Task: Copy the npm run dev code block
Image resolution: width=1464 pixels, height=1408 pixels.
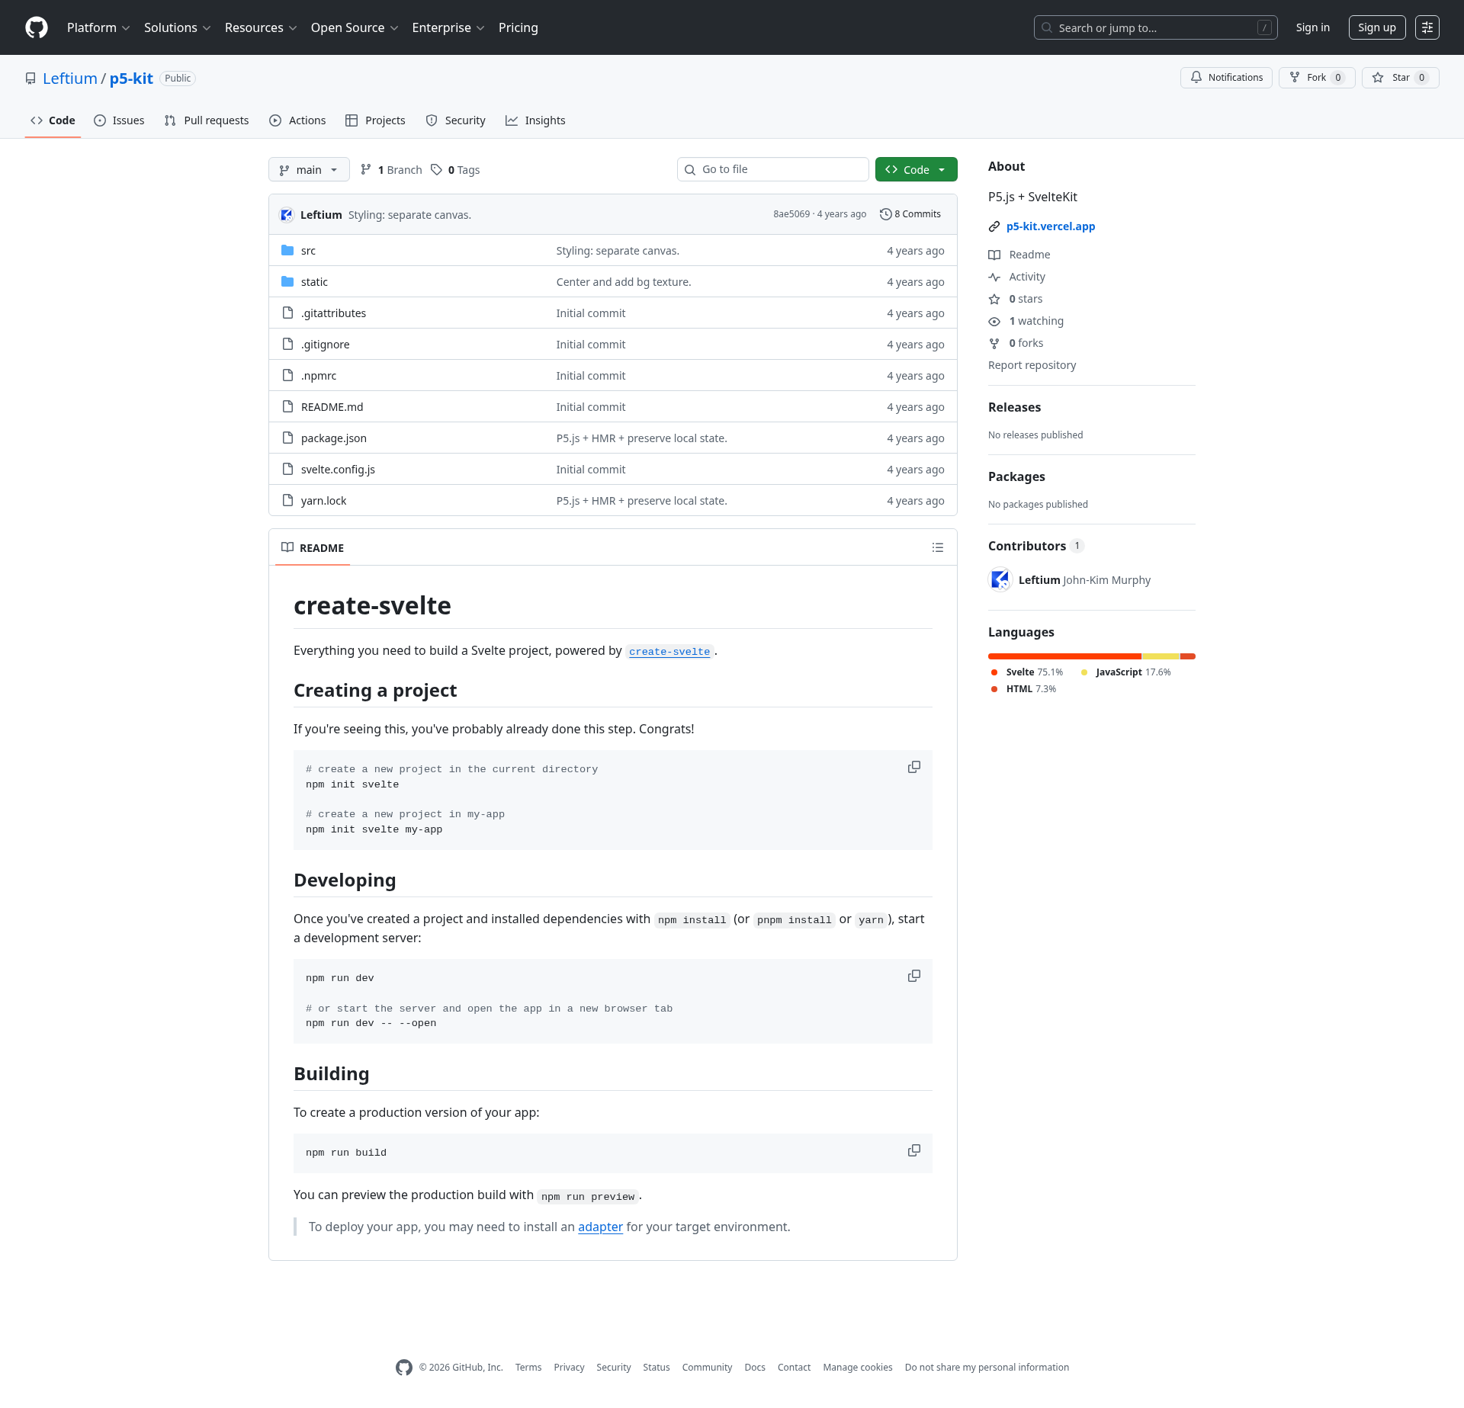Action: tap(914, 976)
